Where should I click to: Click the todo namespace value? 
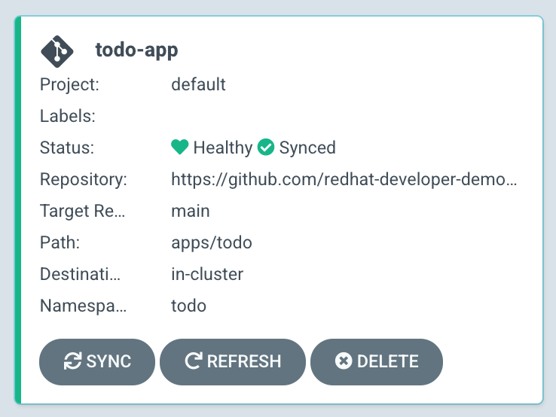coord(188,306)
